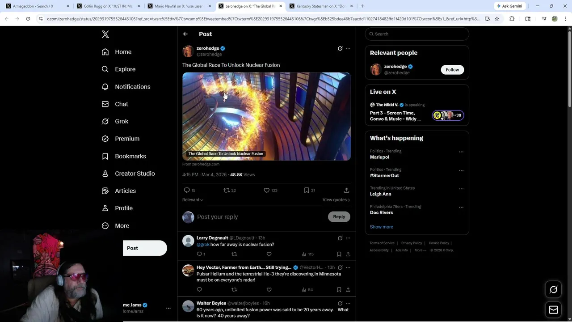The height and width of the screenshot is (322, 572).
Task: Open Notifications in sidebar
Action: 126,87
